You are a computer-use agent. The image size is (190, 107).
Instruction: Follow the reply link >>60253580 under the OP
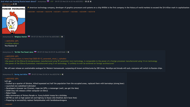(31, 12)
